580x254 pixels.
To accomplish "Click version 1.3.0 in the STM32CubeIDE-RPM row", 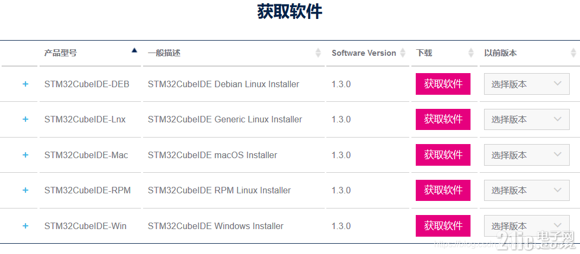I will [341, 191].
